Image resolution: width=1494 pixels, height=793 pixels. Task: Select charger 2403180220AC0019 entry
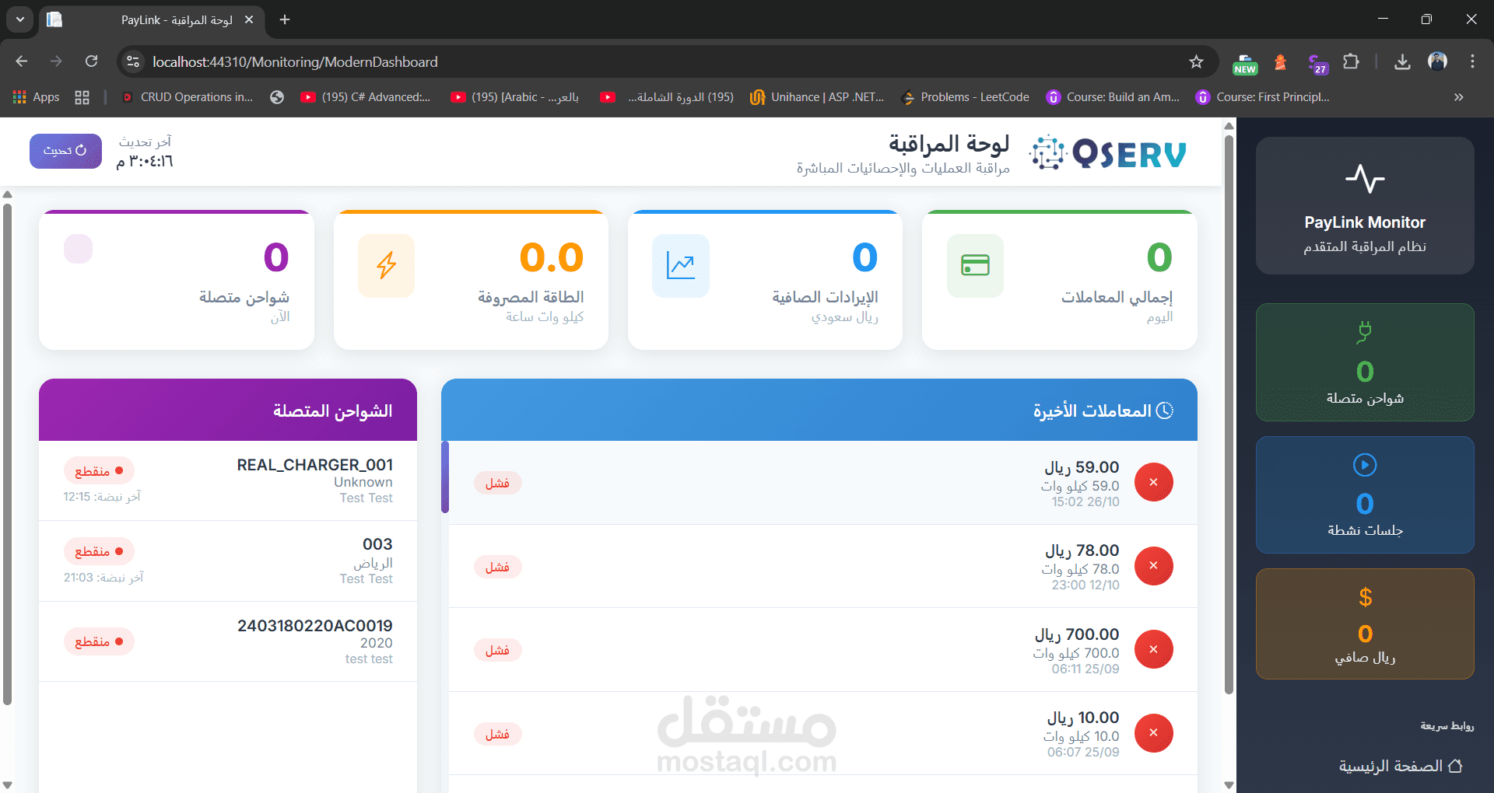click(228, 641)
